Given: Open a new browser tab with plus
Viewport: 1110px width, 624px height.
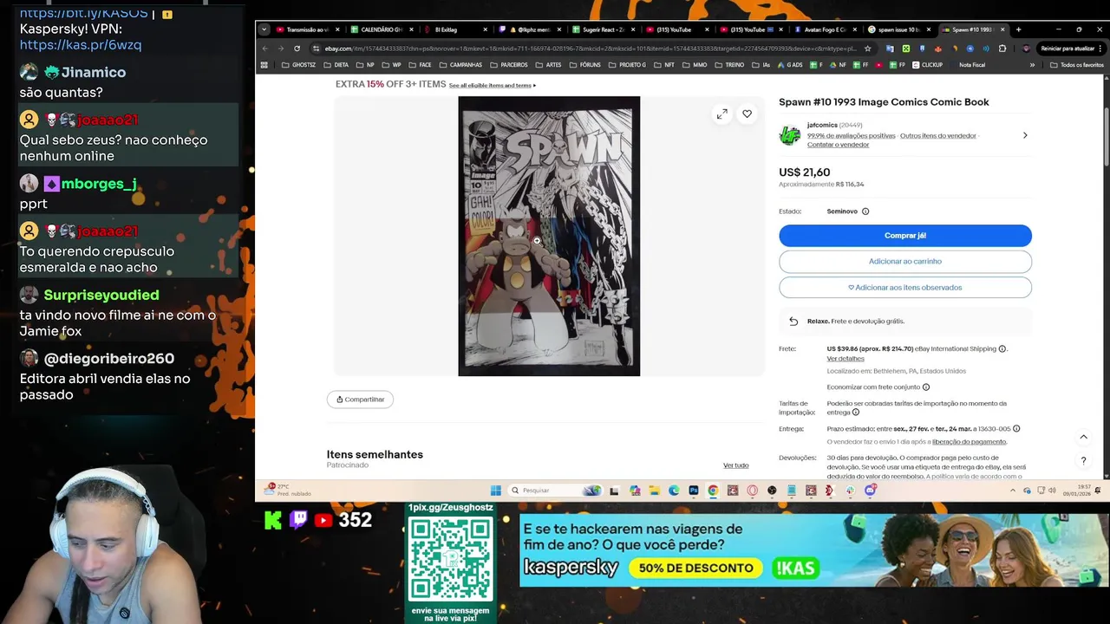Looking at the screenshot, I should (x=1018, y=29).
